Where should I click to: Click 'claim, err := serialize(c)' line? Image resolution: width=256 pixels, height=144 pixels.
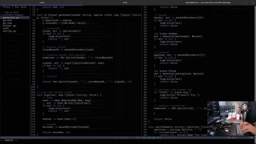point(62,31)
